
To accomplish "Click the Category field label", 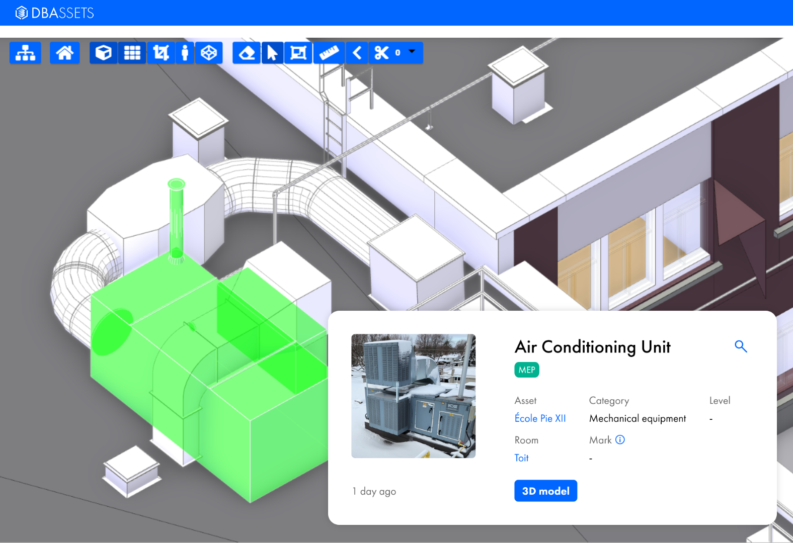I will (x=609, y=401).
